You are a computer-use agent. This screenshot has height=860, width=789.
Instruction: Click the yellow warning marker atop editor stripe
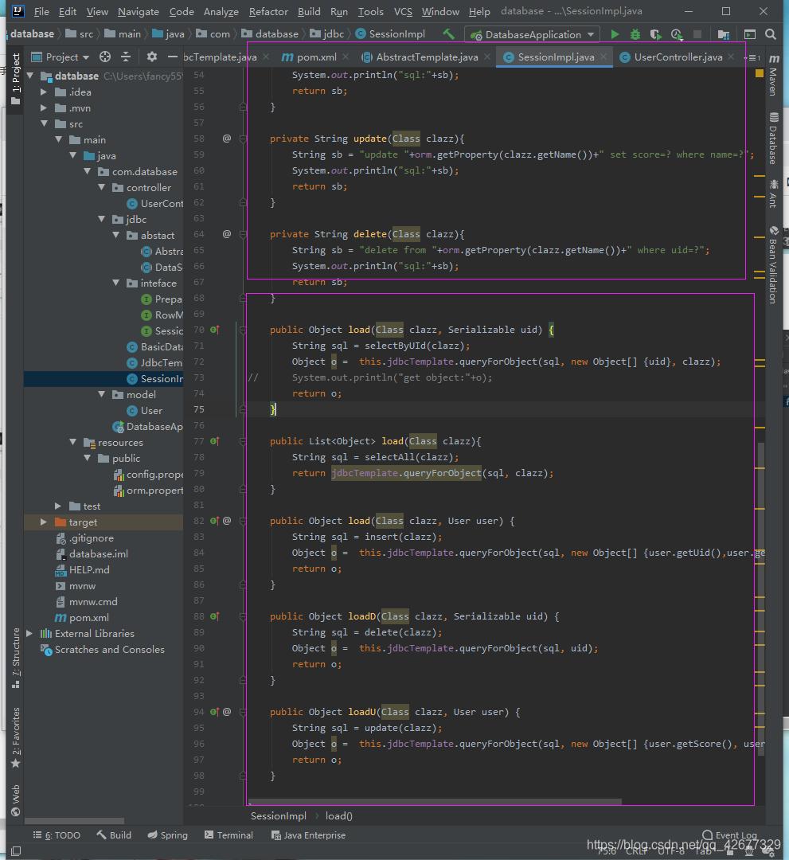(759, 73)
